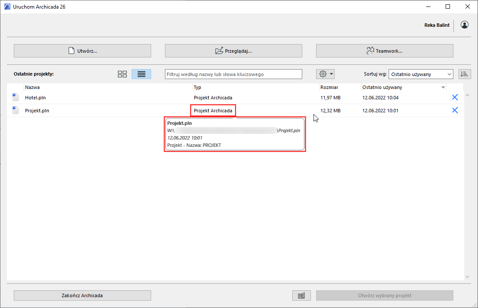The width and height of the screenshot is (478, 308).
Task: Click the Projekt.pln row's 10:01 date cell
Action: [380, 111]
